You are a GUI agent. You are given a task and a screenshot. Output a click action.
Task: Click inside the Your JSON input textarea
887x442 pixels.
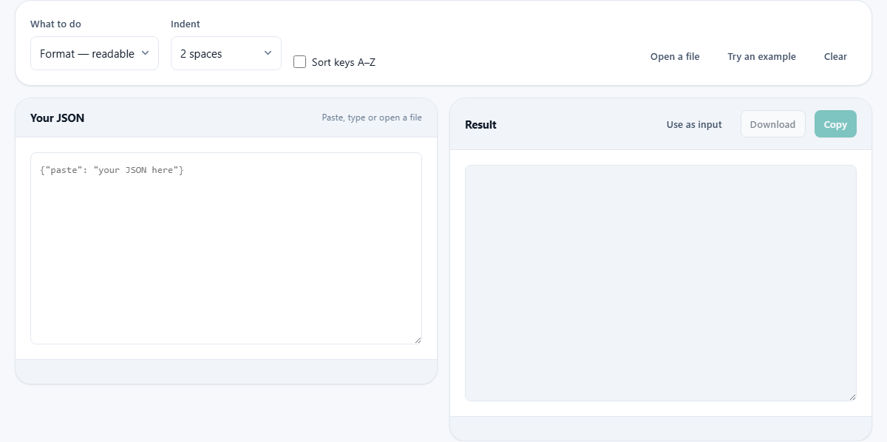click(x=226, y=248)
